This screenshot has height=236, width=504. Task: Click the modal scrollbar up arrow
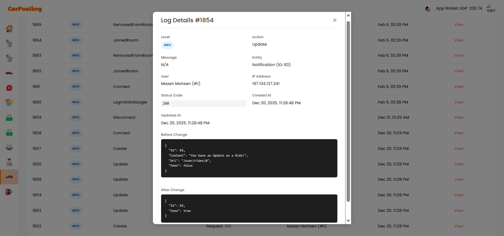pos(348,15)
